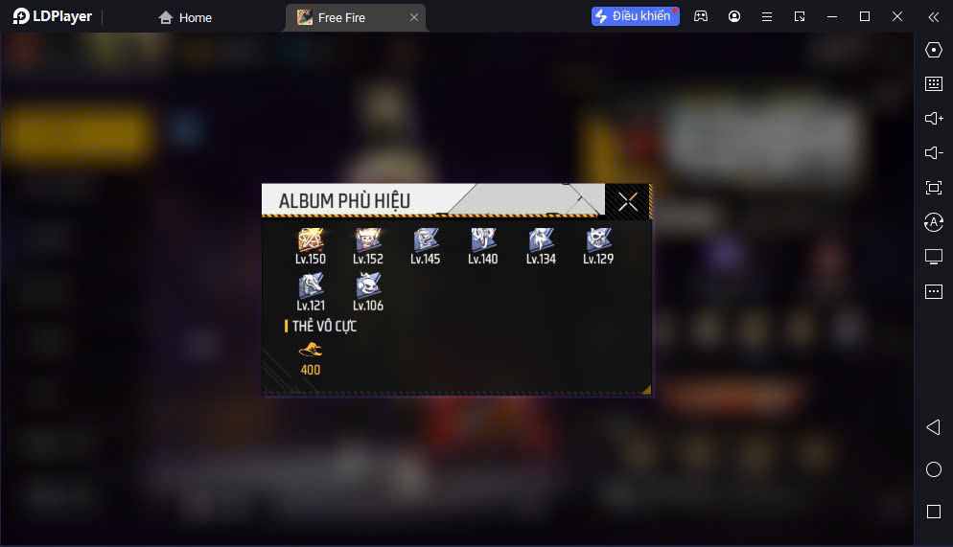Open the keyboard mapping icon
953x547 pixels.
pyautogui.click(x=934, y=83)
